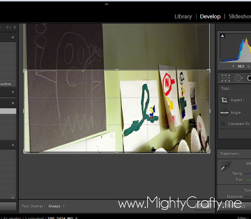Pick the Straighten level tool beside Angle
This screenshot has height=219, width=251.
(224, 113)
